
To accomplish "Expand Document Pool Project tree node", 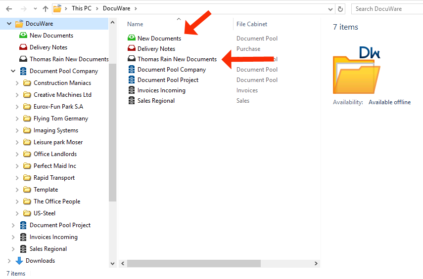I will pyautogui.click(x=13, y=225).
